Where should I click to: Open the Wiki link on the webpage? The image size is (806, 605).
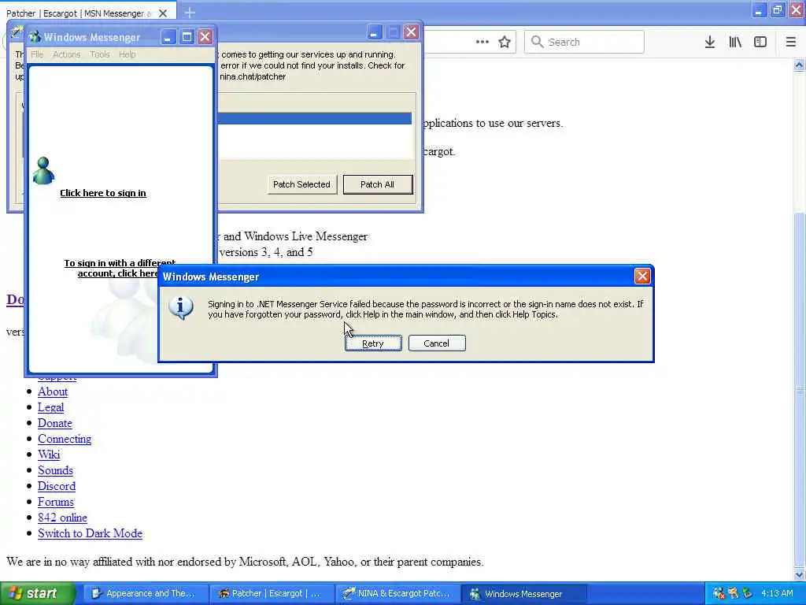49,455
